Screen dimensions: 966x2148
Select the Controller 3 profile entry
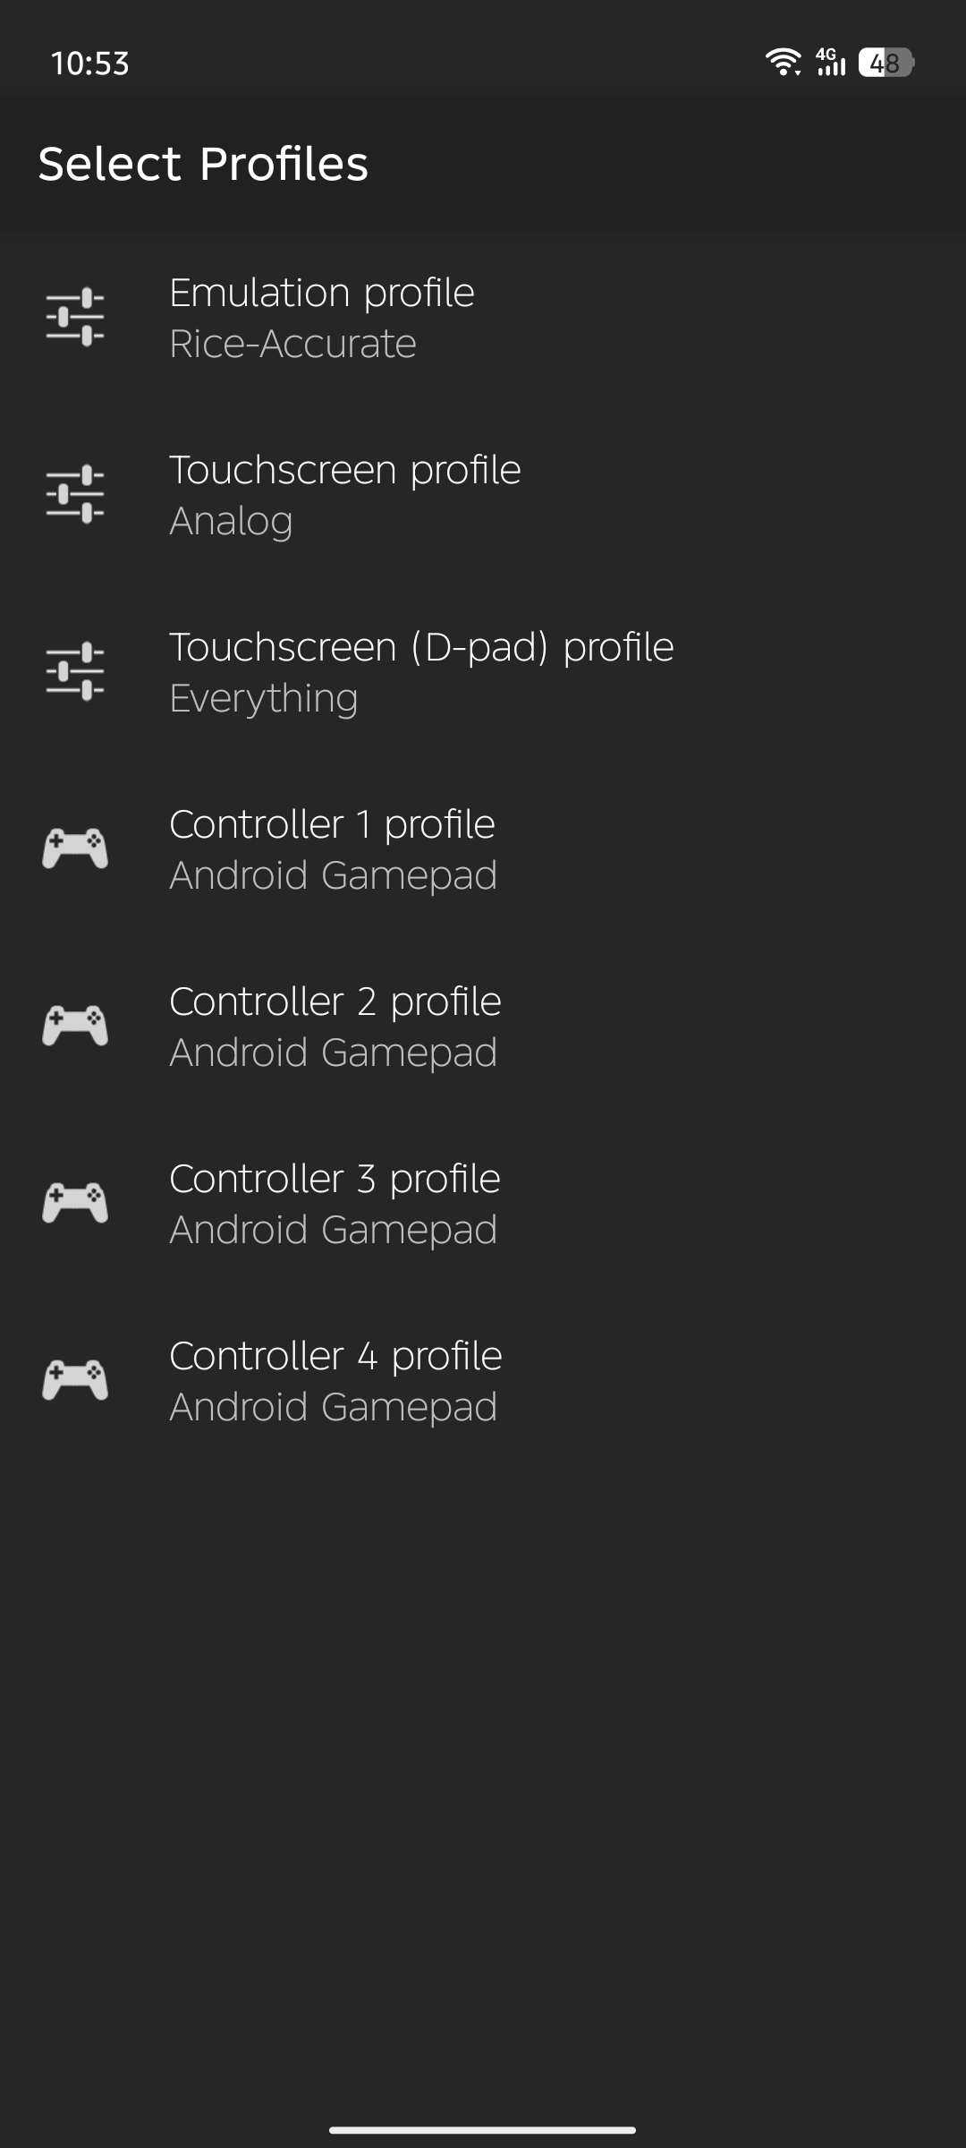[483, 1204]
